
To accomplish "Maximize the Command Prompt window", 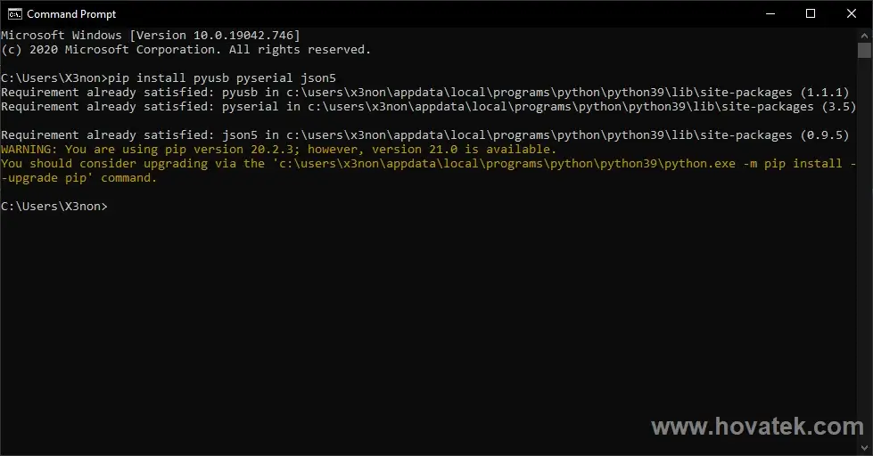I will click(x=811, y=14).
